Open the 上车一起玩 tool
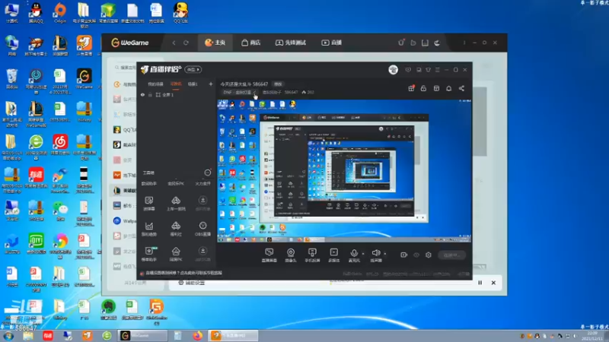Screen dimensions: 609x342 tap(176, 203)
